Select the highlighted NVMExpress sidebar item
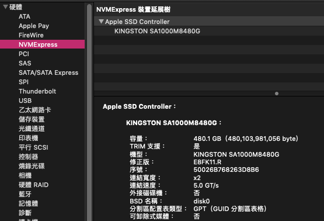 point(42,44)
